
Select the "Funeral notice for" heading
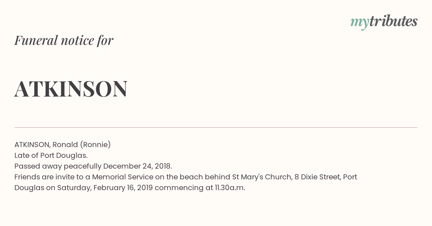[x=64, y=40]
